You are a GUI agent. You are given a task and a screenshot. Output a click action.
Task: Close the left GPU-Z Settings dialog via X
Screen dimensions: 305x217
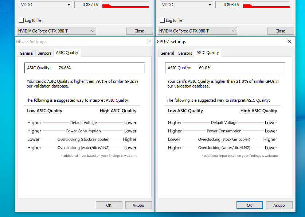(x=149, y=42)
